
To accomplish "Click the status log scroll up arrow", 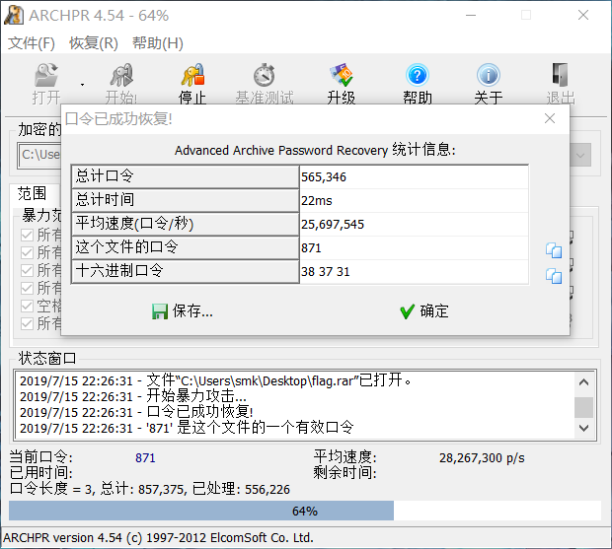I will click(584, 382).
